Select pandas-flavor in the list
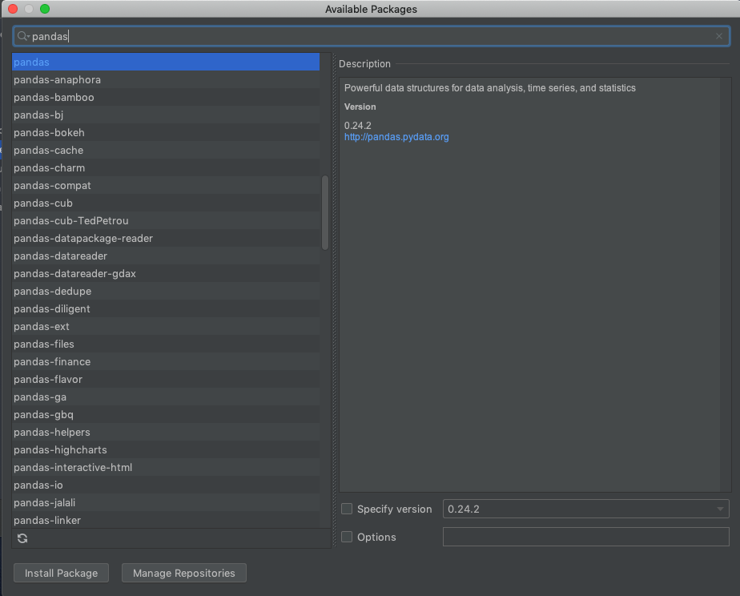Image resolution: width=740 pixels, height=596 pixels. (166, 379)
